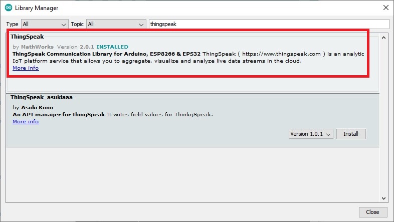Open More info link for ThingSpeak_asukiaaa

[26, 122]
